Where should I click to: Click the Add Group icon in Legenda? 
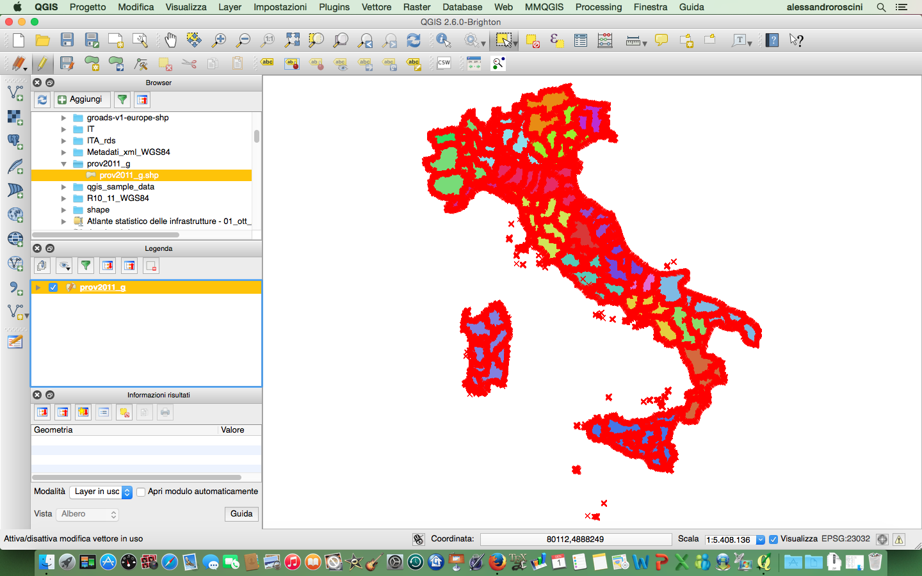tap(42, 266)
